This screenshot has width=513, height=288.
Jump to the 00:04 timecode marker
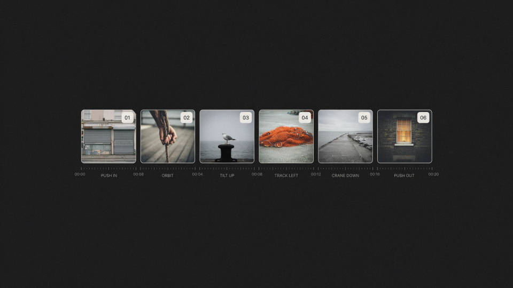tap(198, 174)
